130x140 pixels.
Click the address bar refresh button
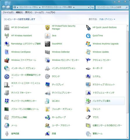point(92,7)
